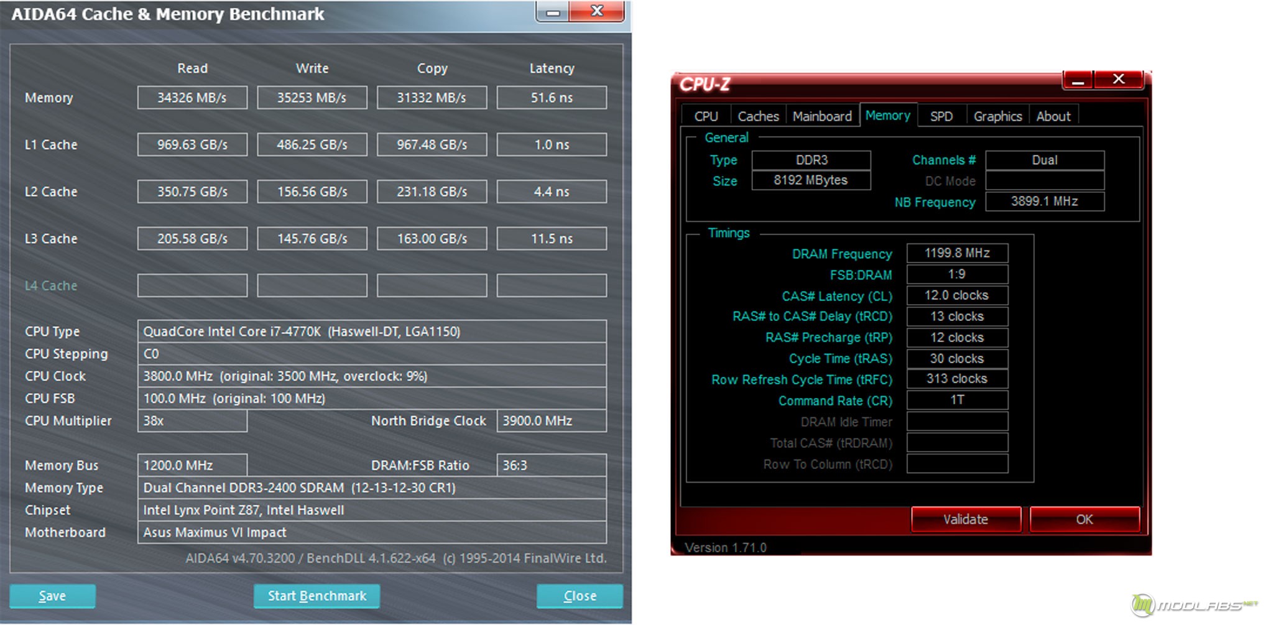Click CPU-Z Version 1.71.0 text
The width and height of the screenshot is (1266, 625).
[726, 548]
